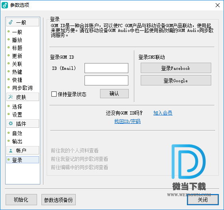Select the 皮肤 category header
The image size is (224, 210).
tap(23, 97)
